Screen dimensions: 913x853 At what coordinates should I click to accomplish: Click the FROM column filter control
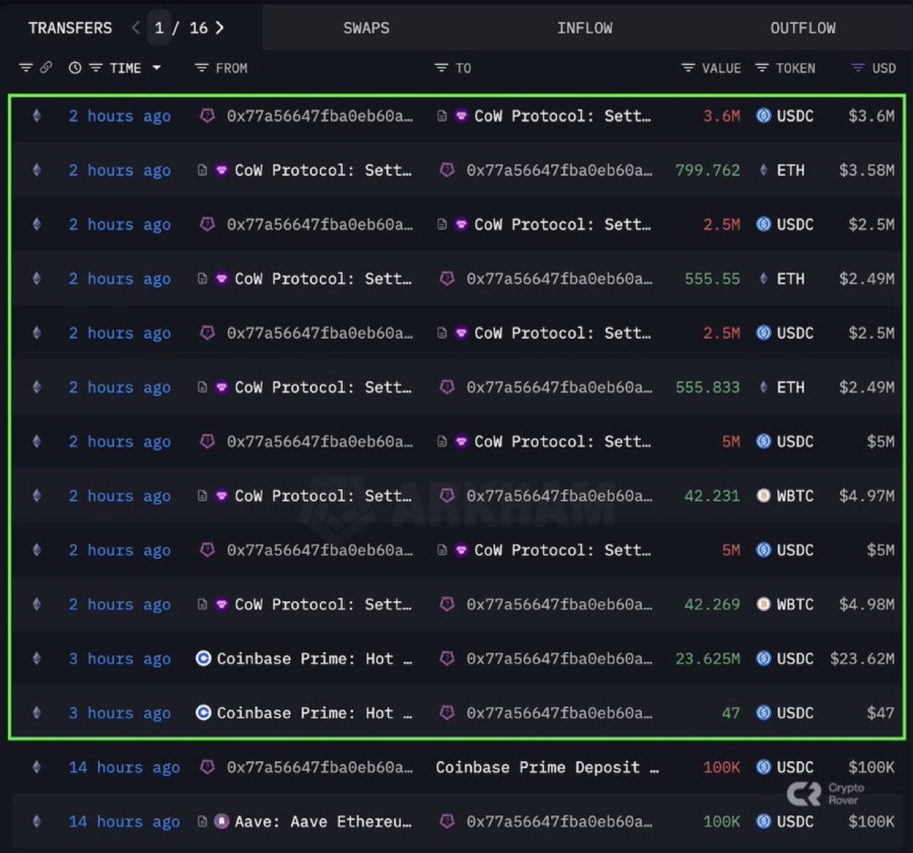coord(200,67)
